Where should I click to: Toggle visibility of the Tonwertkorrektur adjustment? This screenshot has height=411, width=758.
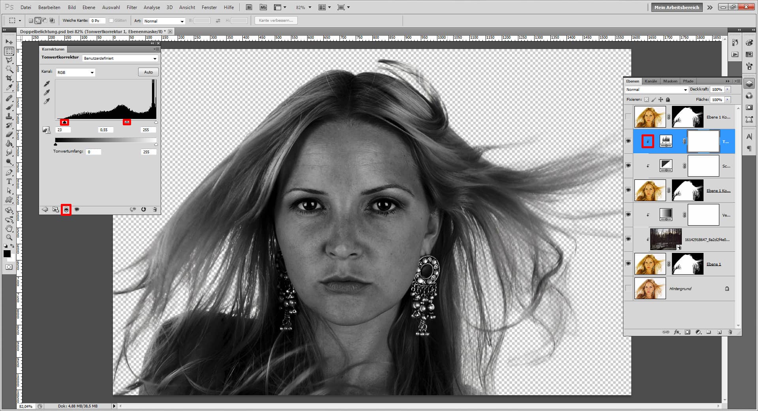tap(628, 141)
